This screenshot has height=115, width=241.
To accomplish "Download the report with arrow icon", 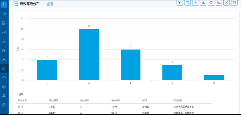I will [203, 2].
